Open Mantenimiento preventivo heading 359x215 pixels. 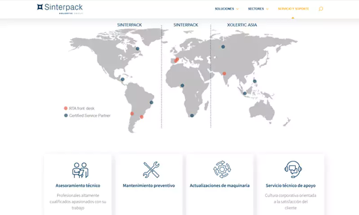click(149, 185)
